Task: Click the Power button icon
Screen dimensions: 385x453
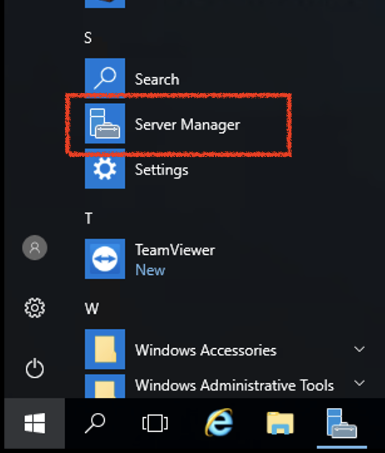Action: point(34,368)
